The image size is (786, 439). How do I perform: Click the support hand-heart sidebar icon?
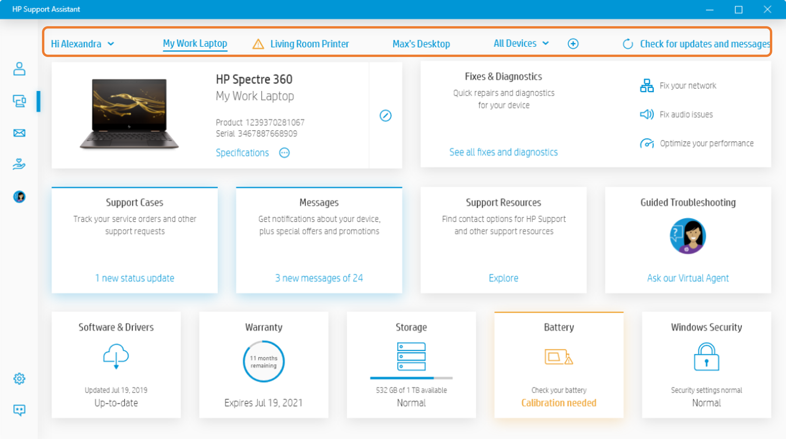pos(19,164)
